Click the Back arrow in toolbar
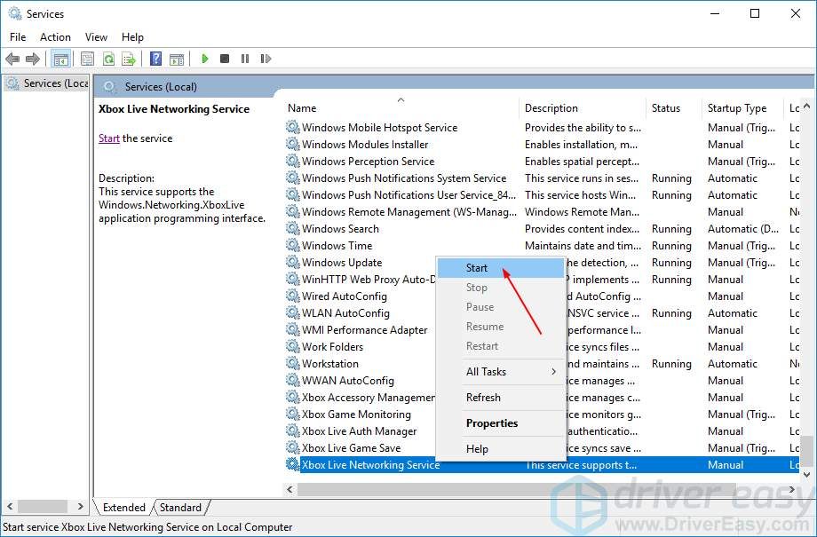Screen dimensions: 817x537 pyautogui.click(x=12, y=59)
